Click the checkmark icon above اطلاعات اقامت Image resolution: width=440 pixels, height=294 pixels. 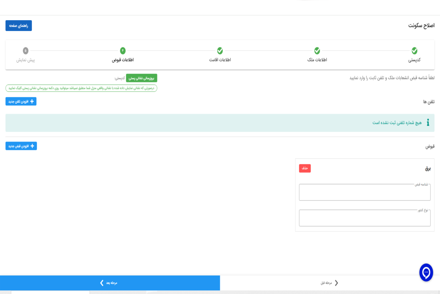click(x=220, y=51)
